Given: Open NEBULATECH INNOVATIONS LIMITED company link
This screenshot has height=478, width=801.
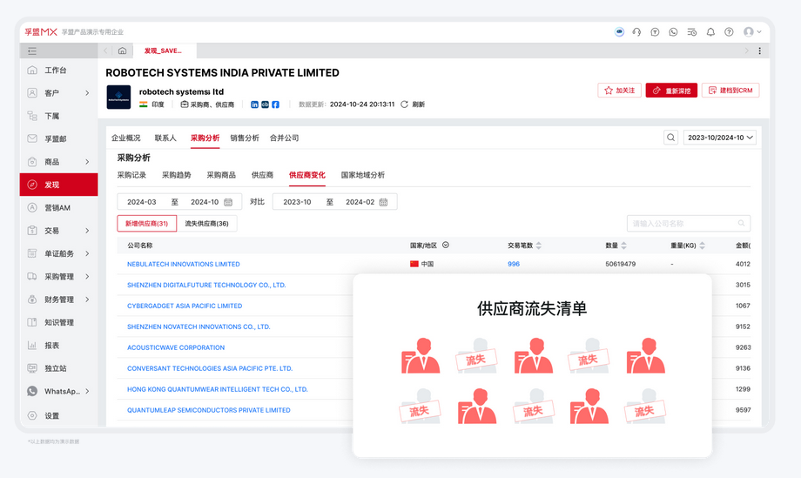Looking at the screenshot, I should [183, 264].
